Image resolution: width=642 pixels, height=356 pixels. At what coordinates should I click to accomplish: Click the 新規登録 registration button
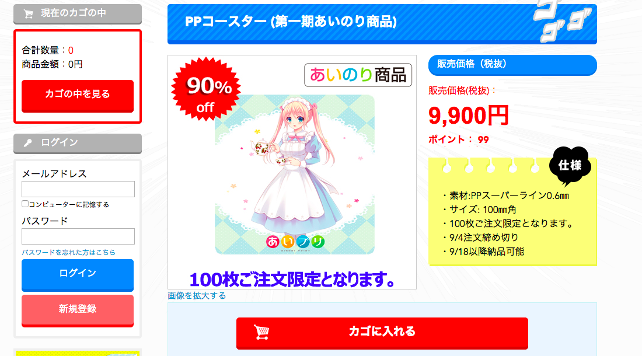(78, 310)
